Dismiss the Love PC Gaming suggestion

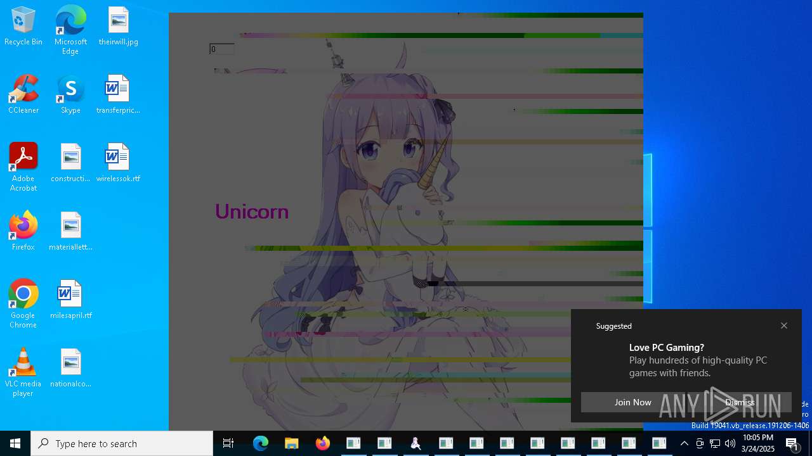pos(740,402)
